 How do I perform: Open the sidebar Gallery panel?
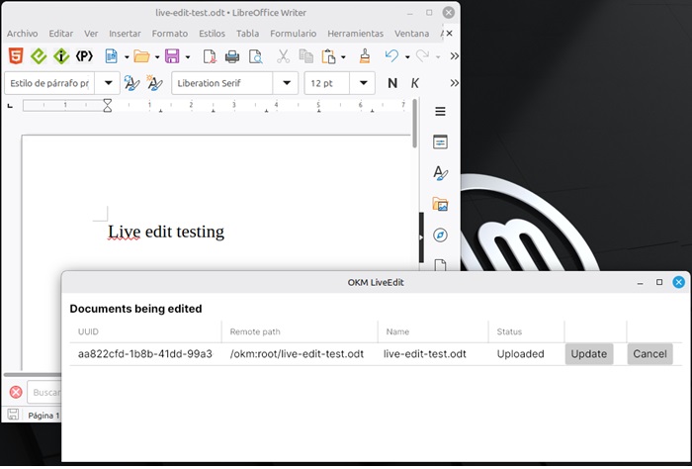click(440, 204)
